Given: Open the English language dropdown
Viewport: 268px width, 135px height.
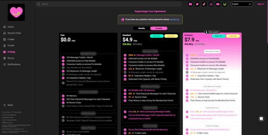Looking at the screenshot, I should point(242,4).
